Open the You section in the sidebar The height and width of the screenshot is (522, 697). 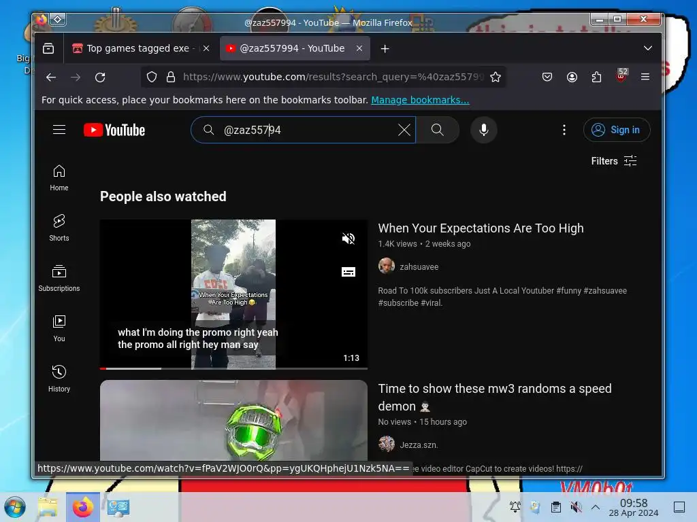[59, 328]
